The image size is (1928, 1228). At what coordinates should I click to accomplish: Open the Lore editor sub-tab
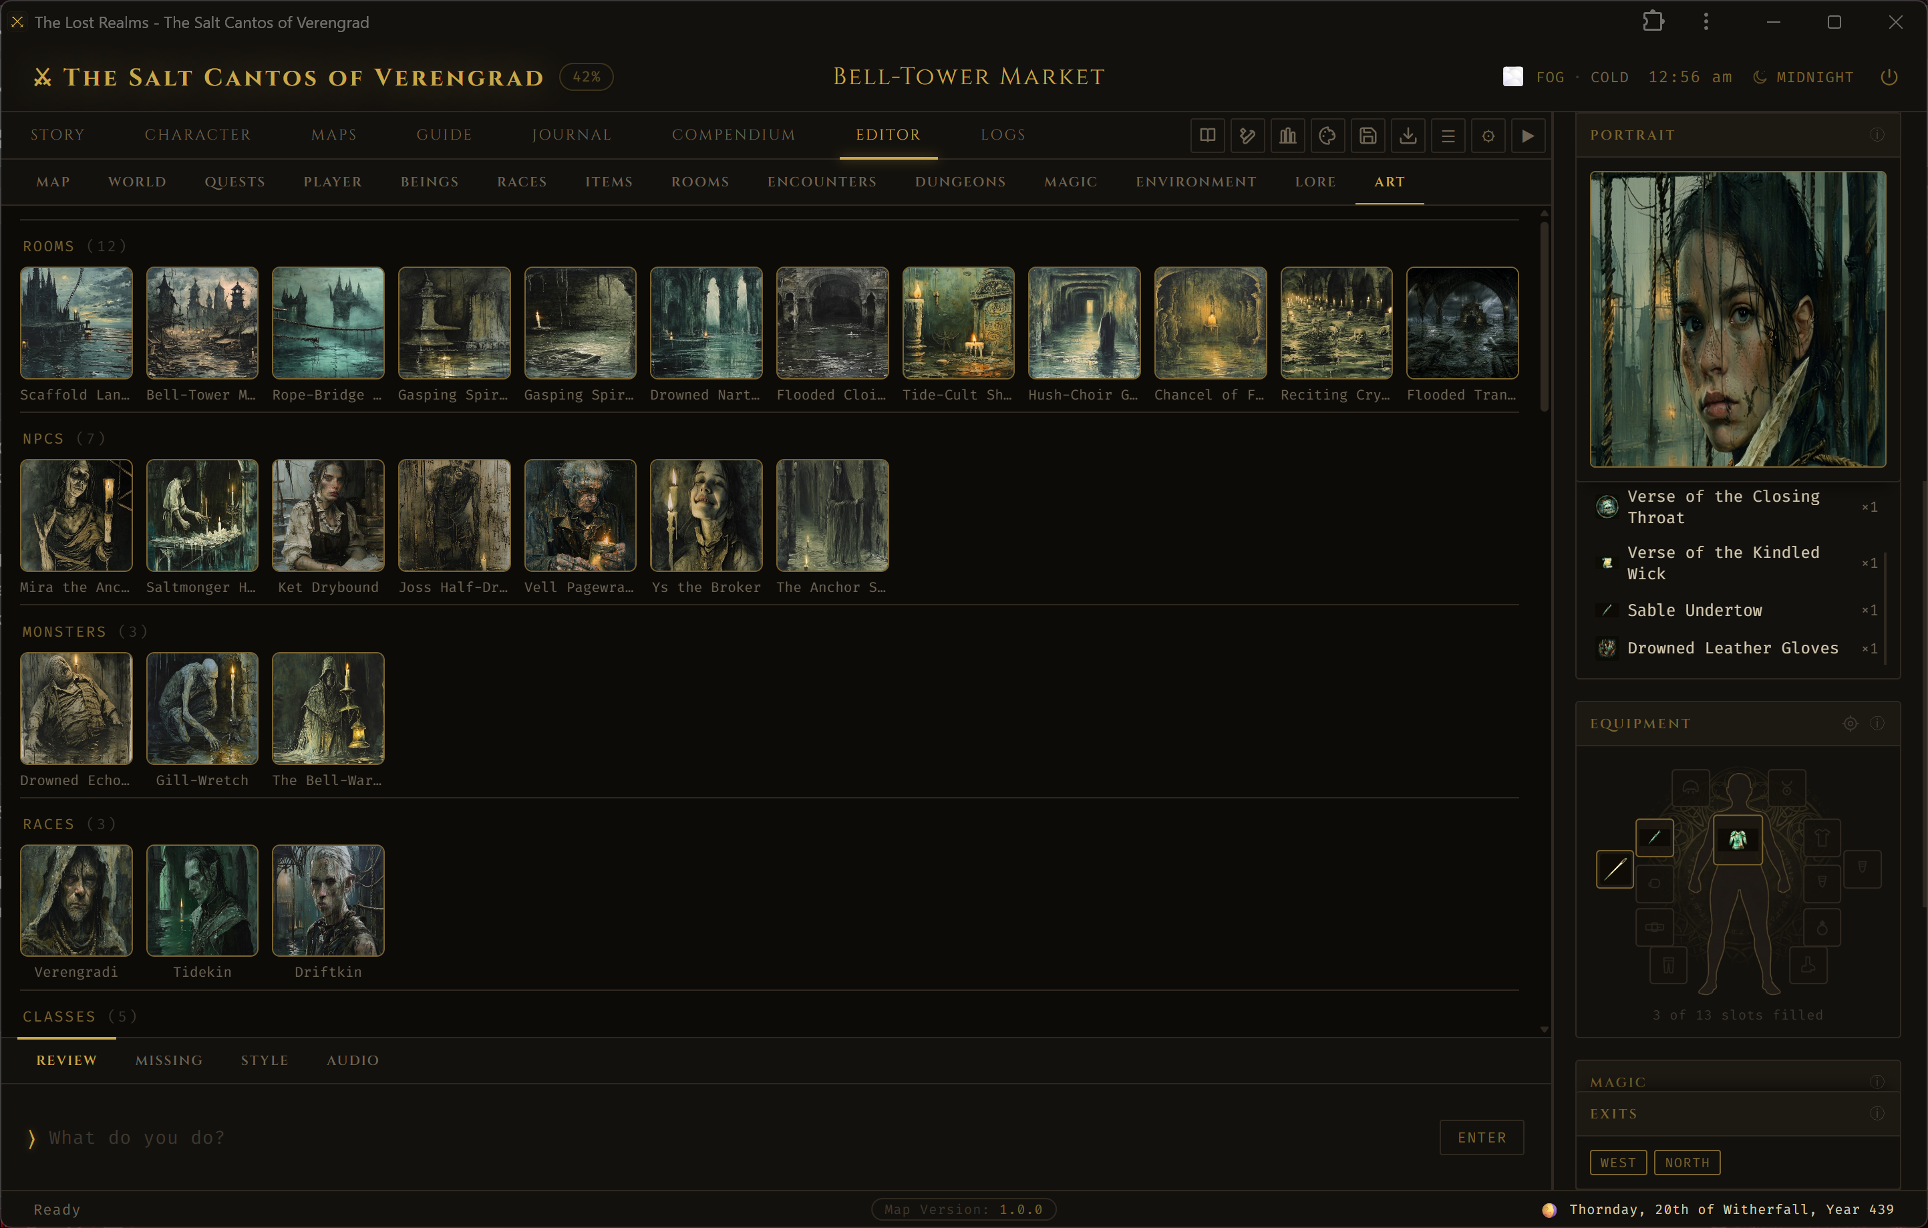point(1315,182)
